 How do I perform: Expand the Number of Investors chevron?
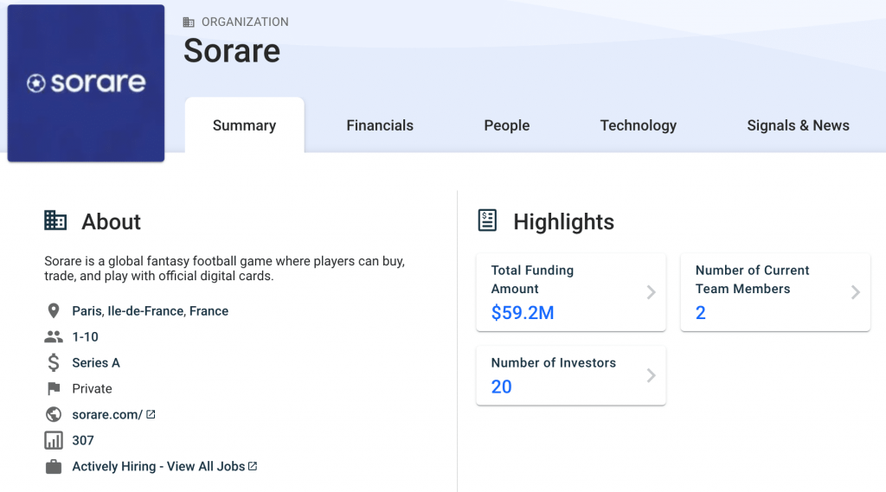pos(651,375)
